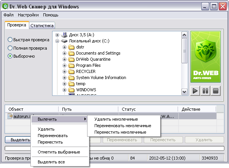Open the Настройки menu

[x=28, y=15]
